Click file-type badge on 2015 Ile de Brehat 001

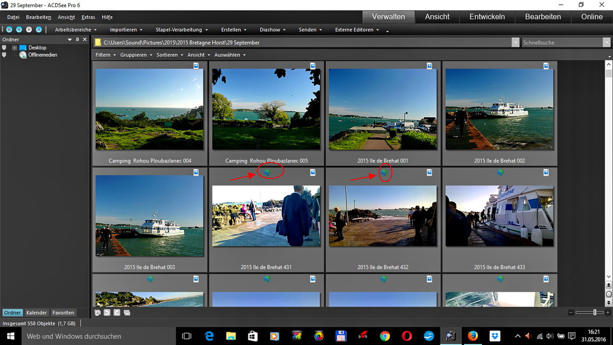coord(429,66)
